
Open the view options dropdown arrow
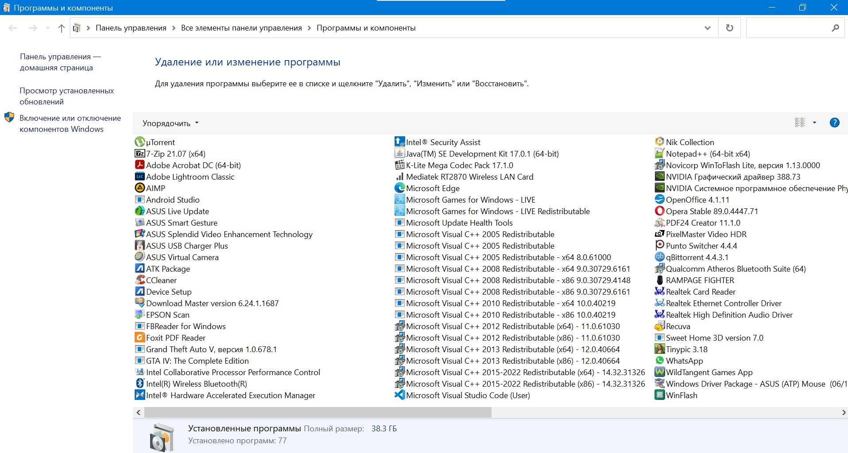pos(814,123)
